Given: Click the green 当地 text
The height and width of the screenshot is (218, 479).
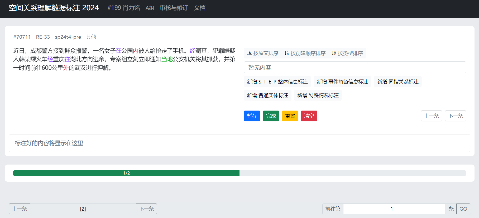Looking at the screenshot, I should [x=167, y=59].
